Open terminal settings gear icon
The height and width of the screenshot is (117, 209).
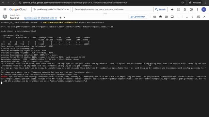click(x=160, y=17)
